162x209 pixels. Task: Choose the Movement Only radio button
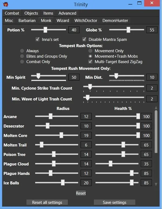90,51
